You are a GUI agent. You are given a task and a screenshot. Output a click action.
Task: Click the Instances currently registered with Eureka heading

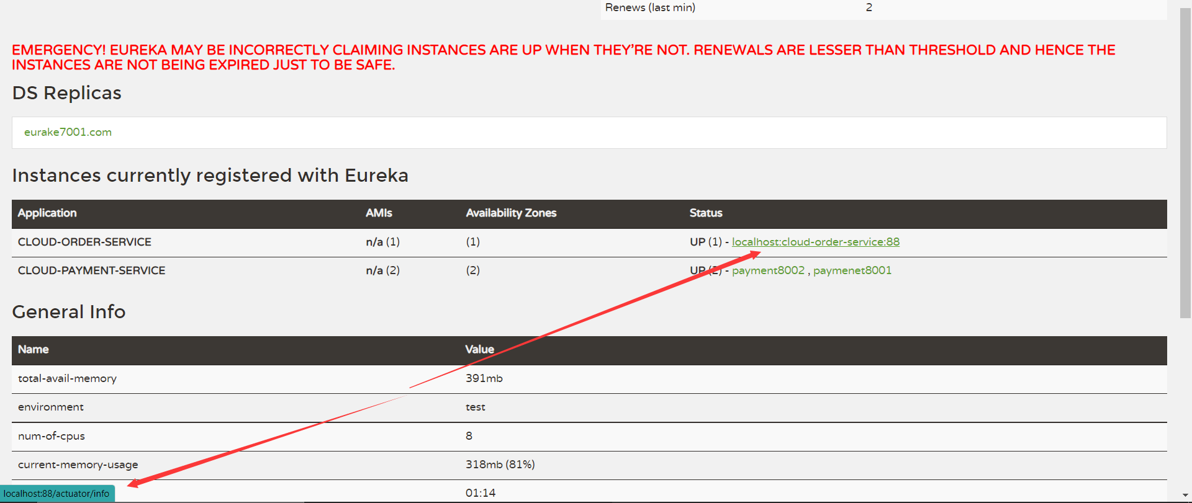coord(210,176)
